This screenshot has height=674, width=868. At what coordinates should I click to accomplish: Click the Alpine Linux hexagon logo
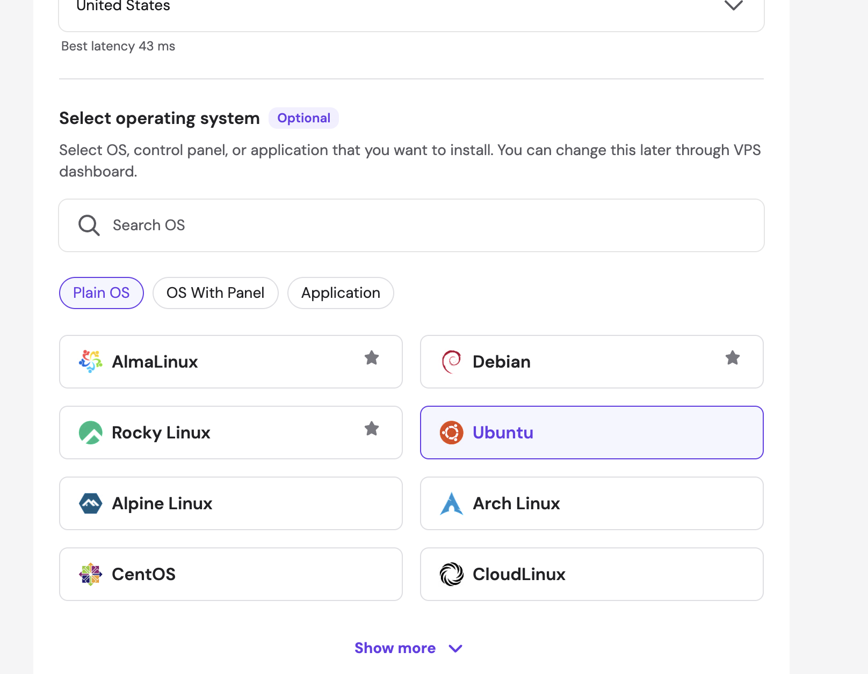[x=90, y=503]
